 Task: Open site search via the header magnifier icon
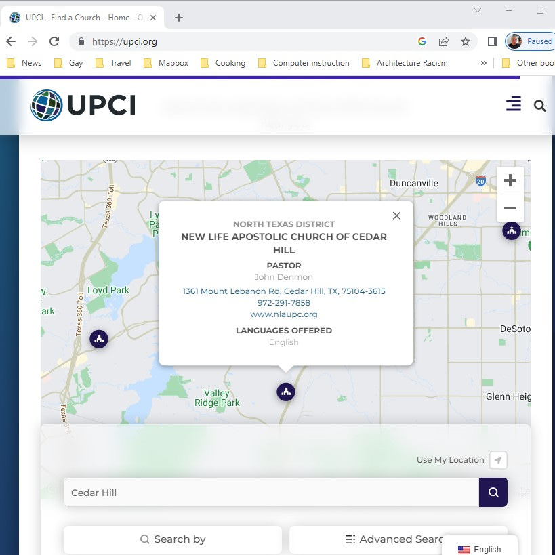539,106
